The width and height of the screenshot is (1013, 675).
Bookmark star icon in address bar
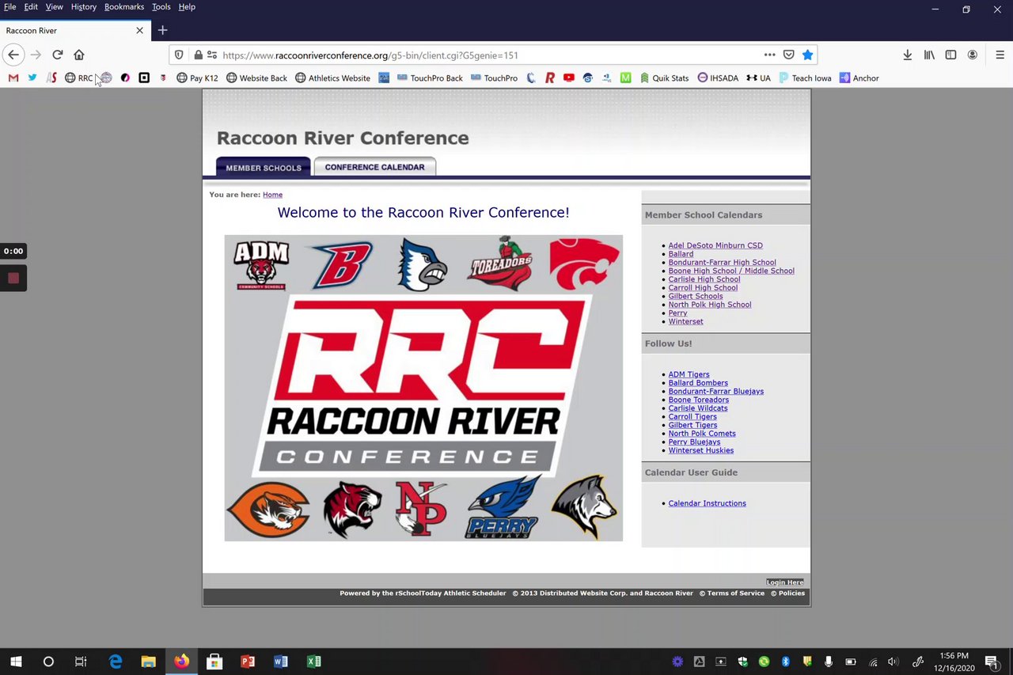[x=807, y=55]
